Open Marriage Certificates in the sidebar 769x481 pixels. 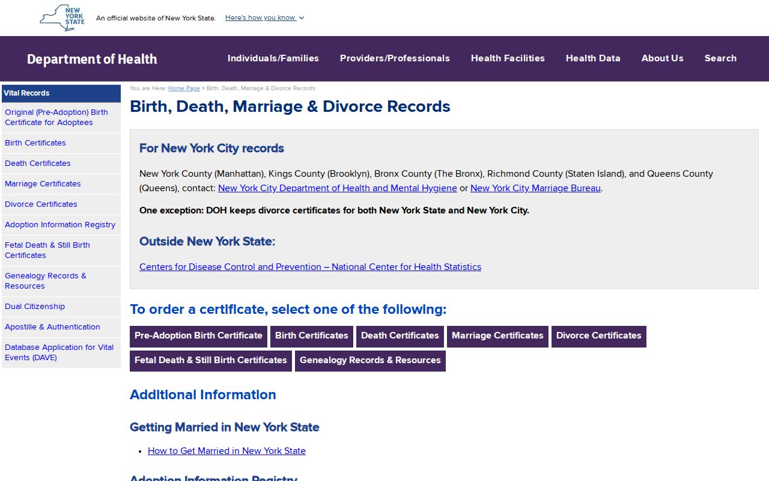61,184
